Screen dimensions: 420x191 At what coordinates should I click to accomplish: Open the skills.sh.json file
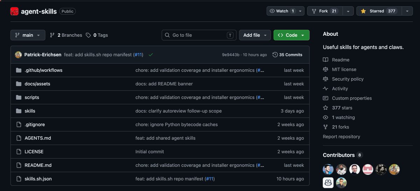(38, 179)
